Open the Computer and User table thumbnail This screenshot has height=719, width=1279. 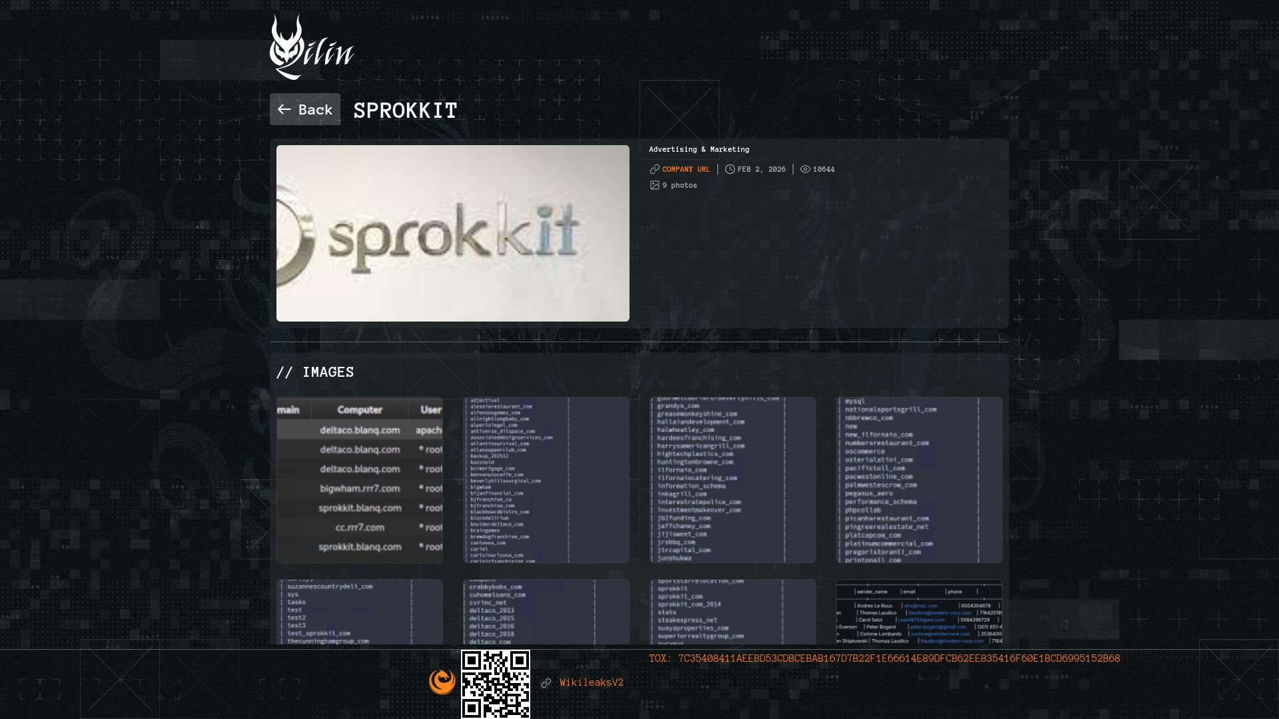tap(360, 480)
